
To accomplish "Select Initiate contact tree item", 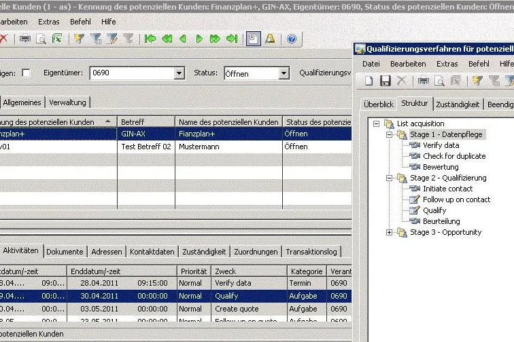I will pos(448,189).
